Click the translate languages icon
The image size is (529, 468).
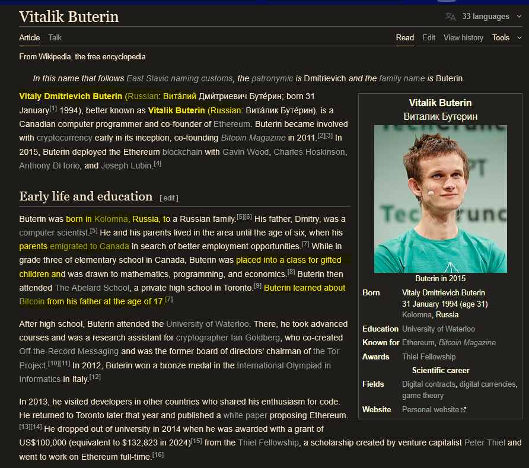pyautogui.click(x=450, y=17)
